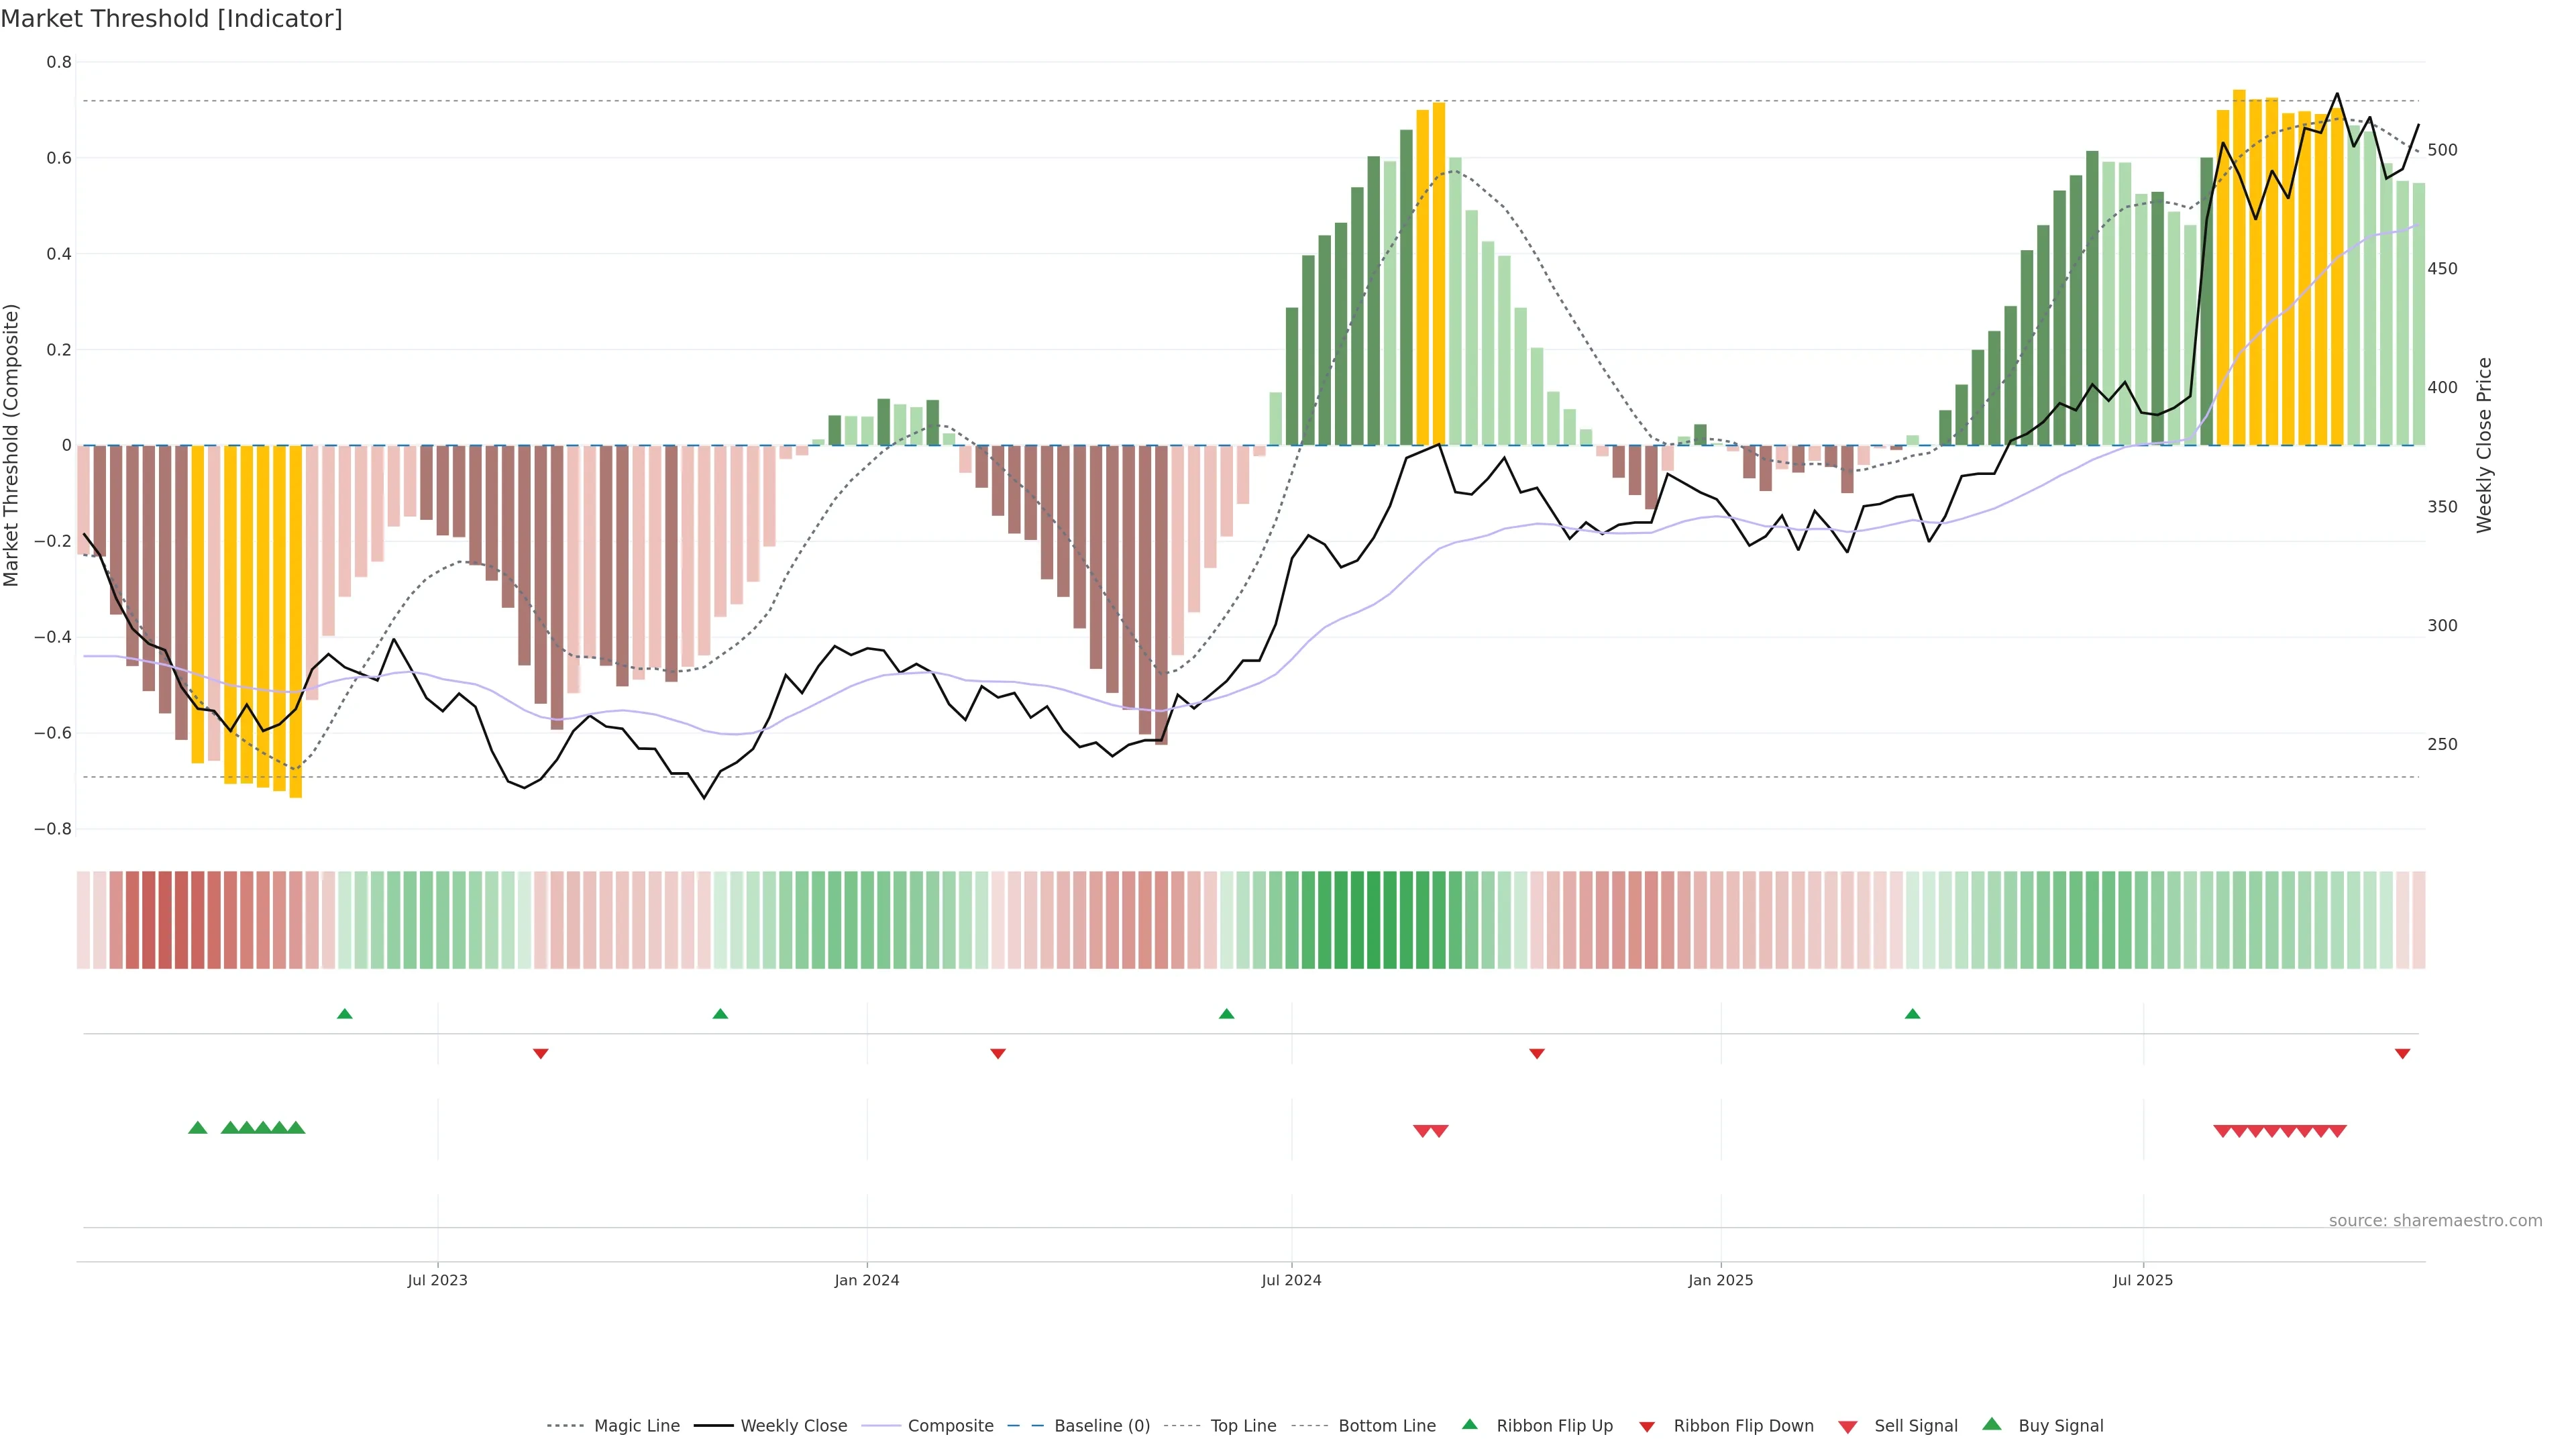Click the Magic Line legend entry
Viewport: 2576px width, 1449px height.
pyautogui.click(x=636, y=1425)
